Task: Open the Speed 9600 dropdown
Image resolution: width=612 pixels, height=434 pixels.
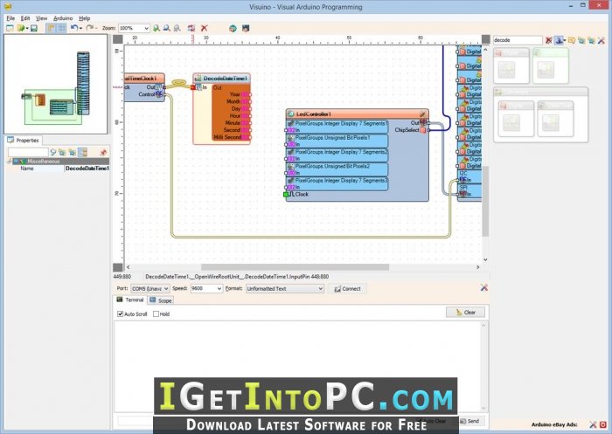Action: tap(206, 288)
